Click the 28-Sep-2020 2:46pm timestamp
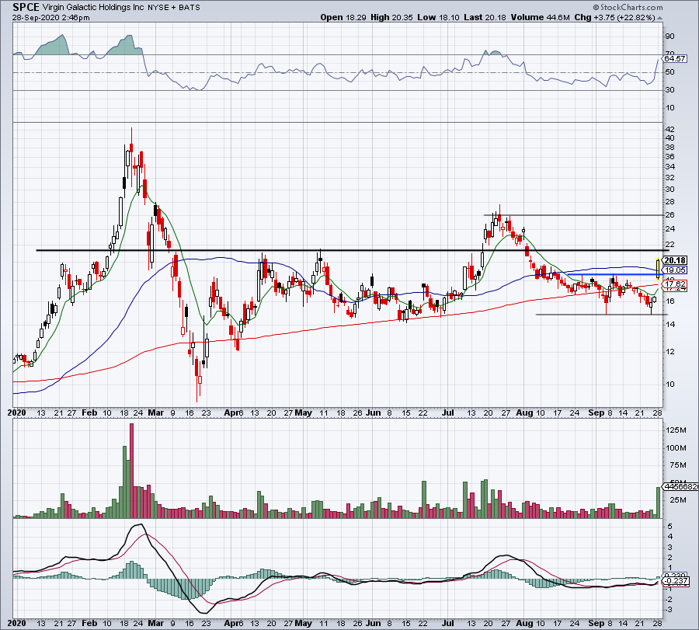 tap(50, 18)
